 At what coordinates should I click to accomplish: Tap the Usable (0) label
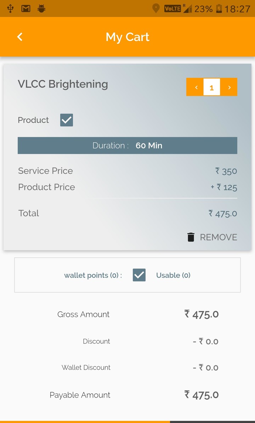pos(173,275)
